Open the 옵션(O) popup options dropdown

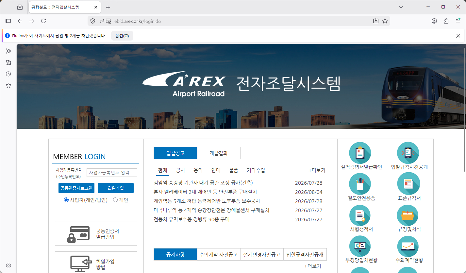pos(122,36)
